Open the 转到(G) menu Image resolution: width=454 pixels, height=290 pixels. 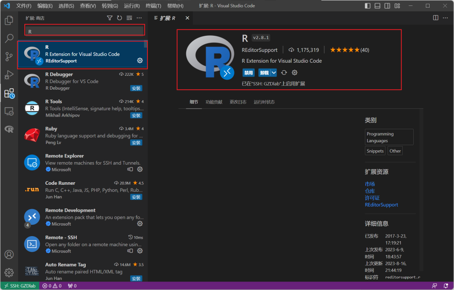point(110,6)
